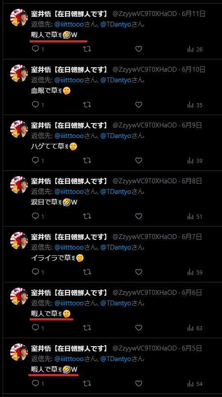Screen dimensions: 222x397
Task: Reply to the June 10 tweet
Action: click(x=38, y=104)
